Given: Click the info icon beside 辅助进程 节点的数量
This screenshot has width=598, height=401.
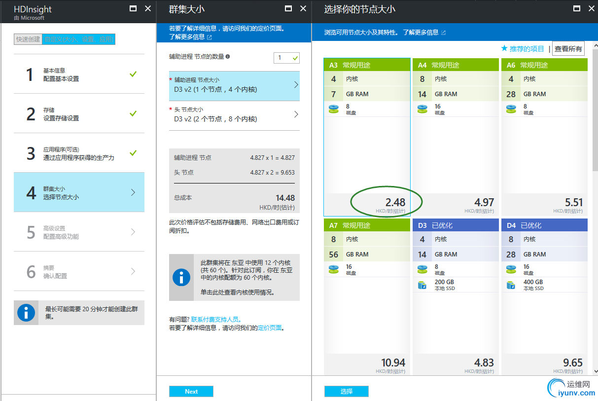Looking at the screenshot, I should point(228,57).
